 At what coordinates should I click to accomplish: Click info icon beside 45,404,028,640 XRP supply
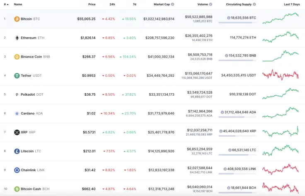point(221,131)
